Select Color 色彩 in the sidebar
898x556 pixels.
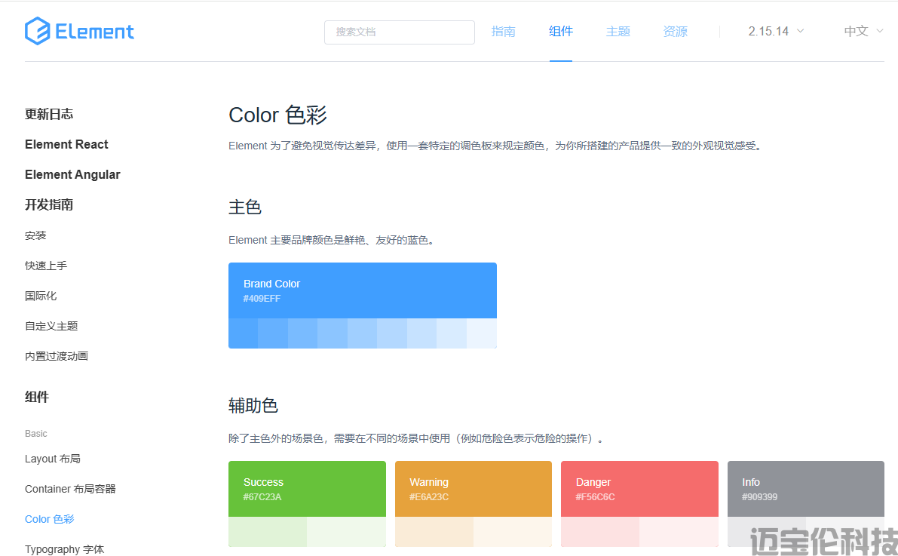[50, 519]
